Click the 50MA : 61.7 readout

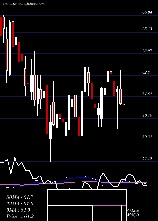tap(20, 197)
